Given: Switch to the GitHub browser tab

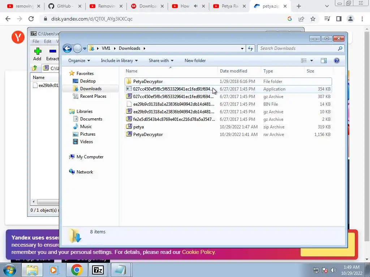Looking at the screenshot, I should pyautogui.click(x=65, y=6).
